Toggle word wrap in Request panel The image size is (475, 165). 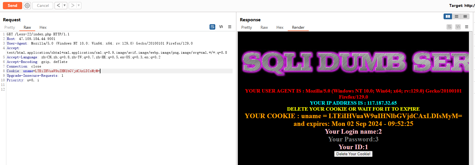[212, 27]
